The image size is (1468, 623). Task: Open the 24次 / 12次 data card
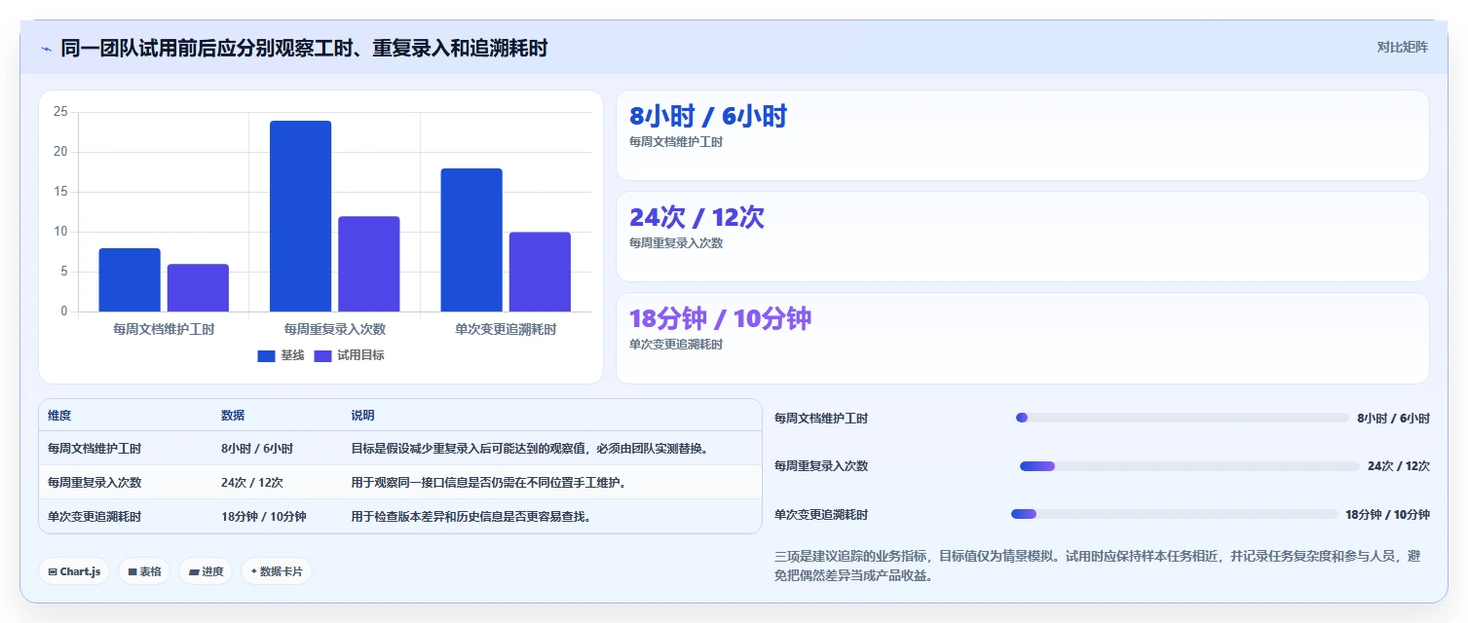(x=1023, y=237)
